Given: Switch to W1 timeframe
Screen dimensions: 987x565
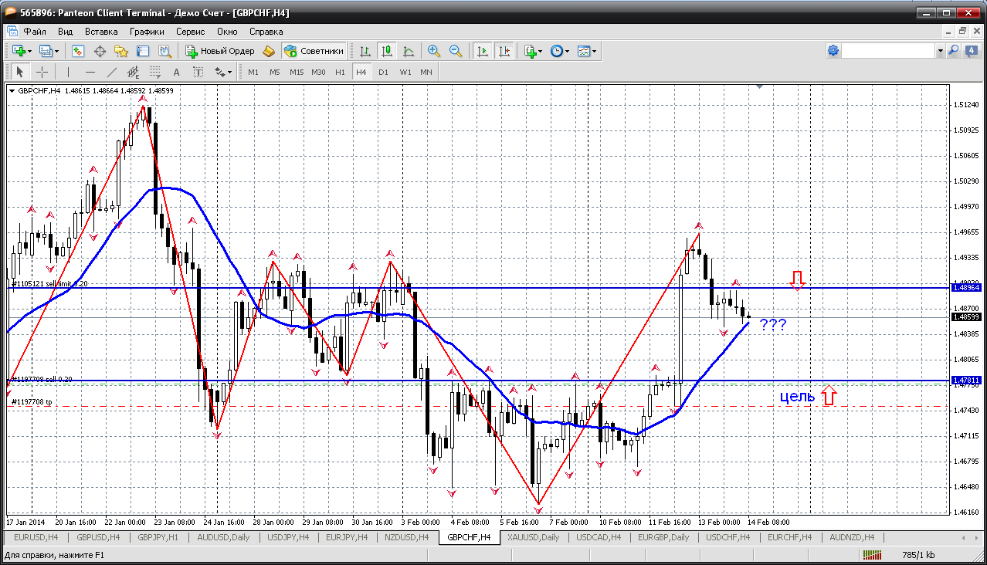Looking at the screenshot, I should (x=405, y=72).
